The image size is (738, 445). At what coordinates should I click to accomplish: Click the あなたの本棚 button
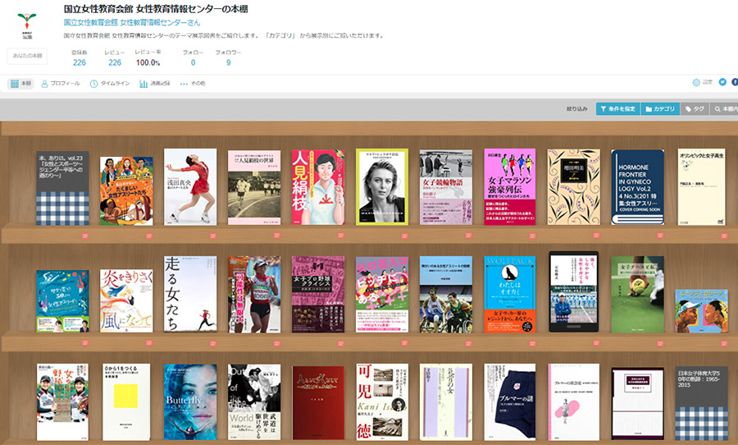coord(27,56)
